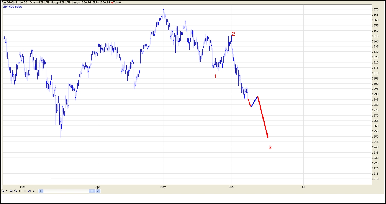Viewport: 386px width, 204px height.
Task: Click the 1250 price axis label
Action: pyautogui.click(x=375, y=137)
